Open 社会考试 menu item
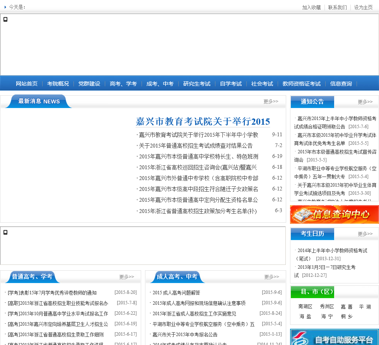This screenshot has width=379, height=345. point(262,84)
